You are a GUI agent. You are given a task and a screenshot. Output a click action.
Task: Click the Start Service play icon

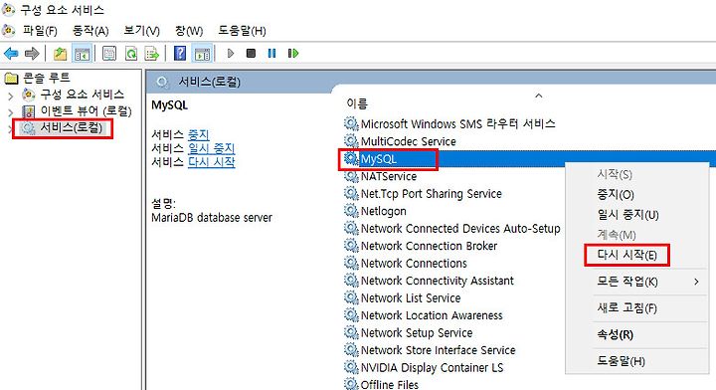[231, 54]
